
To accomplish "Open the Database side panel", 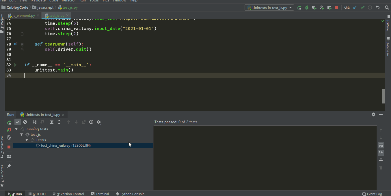I will coord(388,46).
